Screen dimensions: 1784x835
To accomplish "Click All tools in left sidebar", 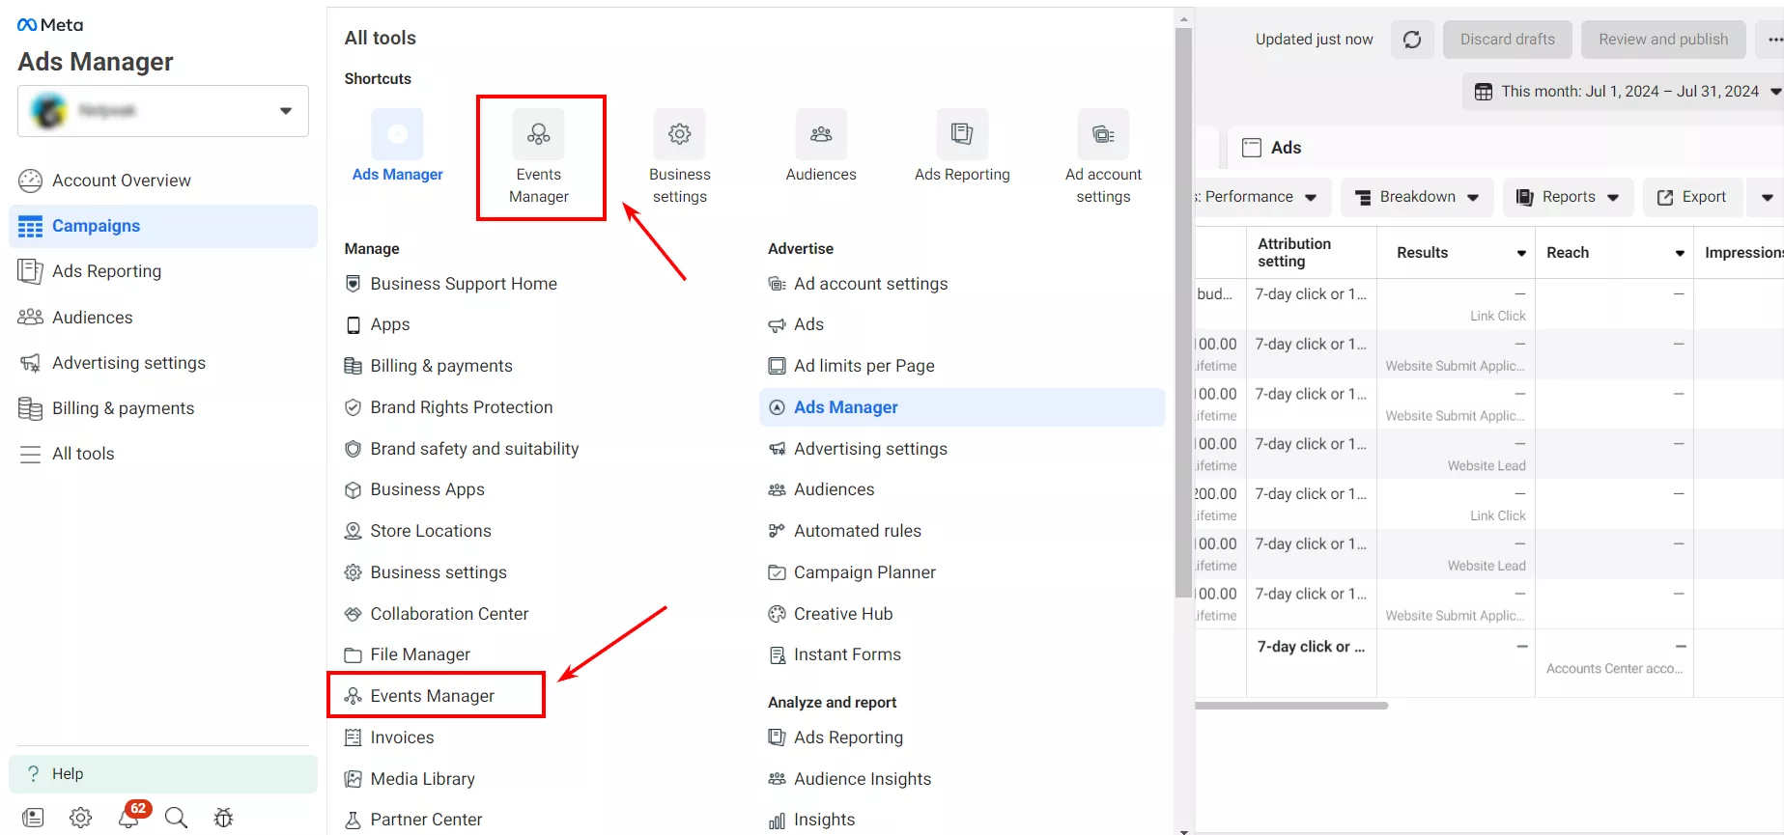I will point(163,454).
